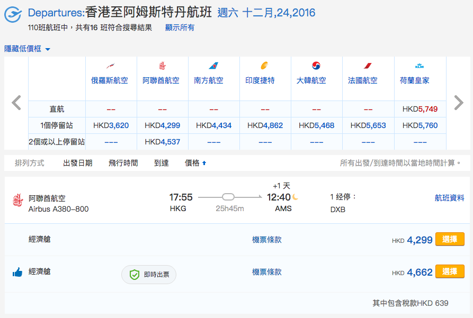Select the HKD 4,299 economy fare

point(450,239)
